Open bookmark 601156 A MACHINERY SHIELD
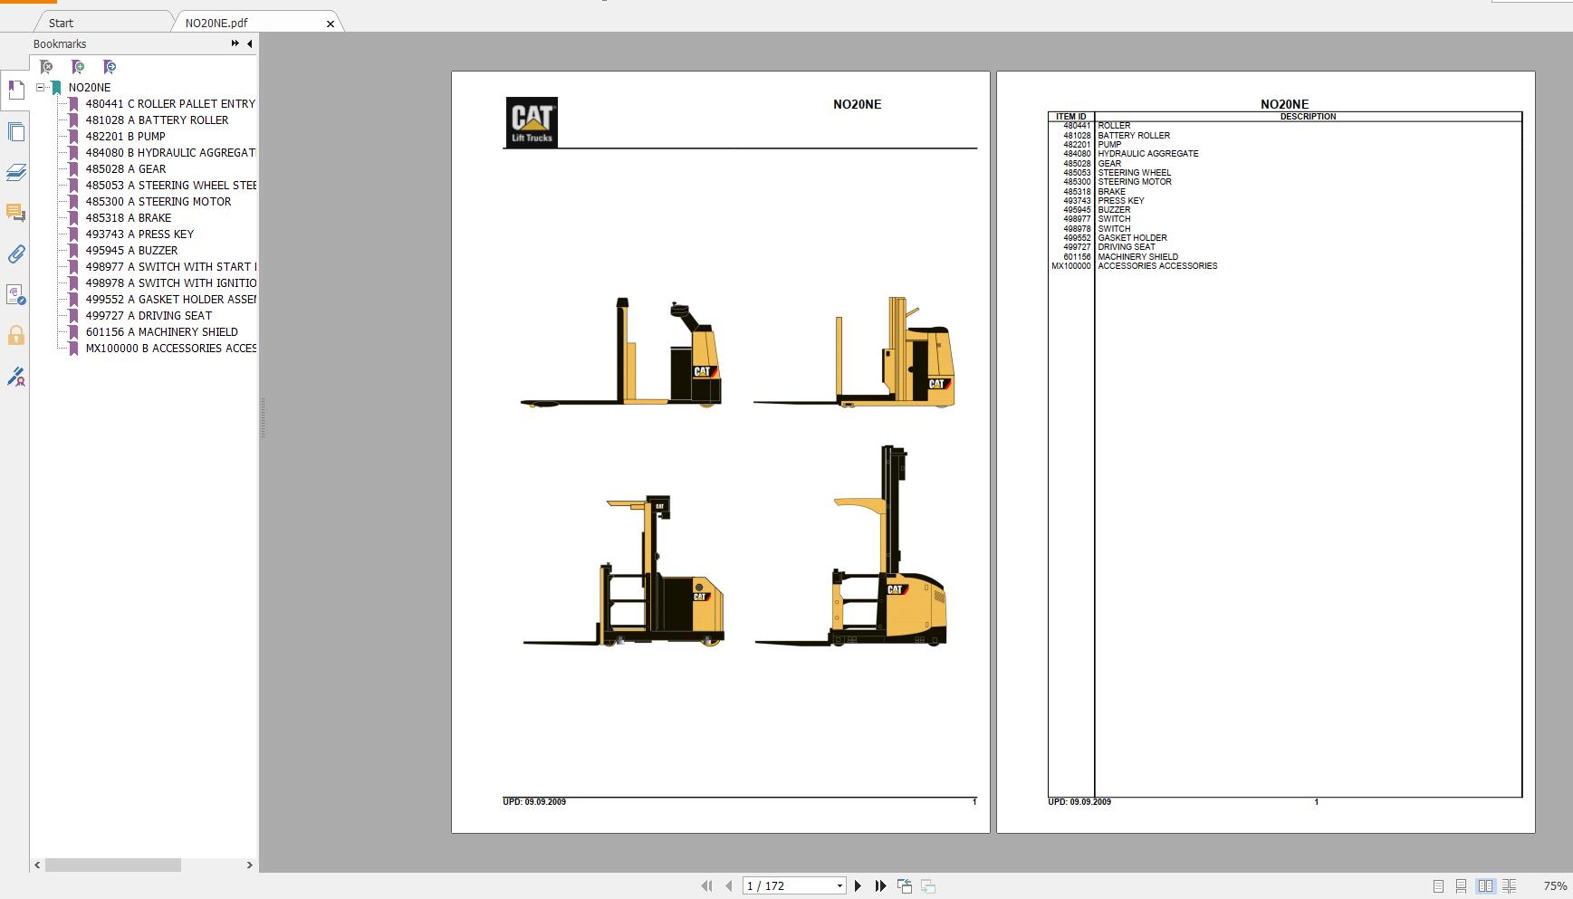The width and height of the screenshot is (1573, 899). tap(162, 332)
